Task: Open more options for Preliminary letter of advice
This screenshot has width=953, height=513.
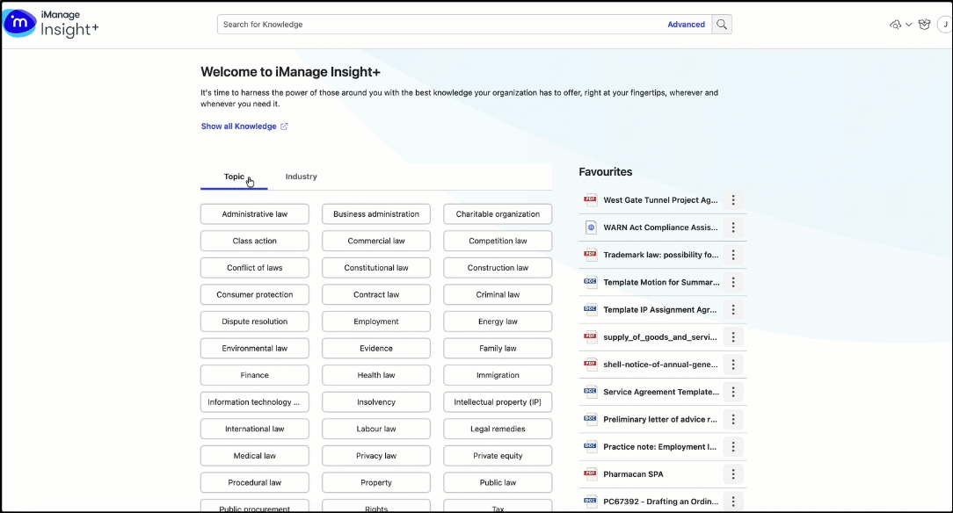Action: 733,419
